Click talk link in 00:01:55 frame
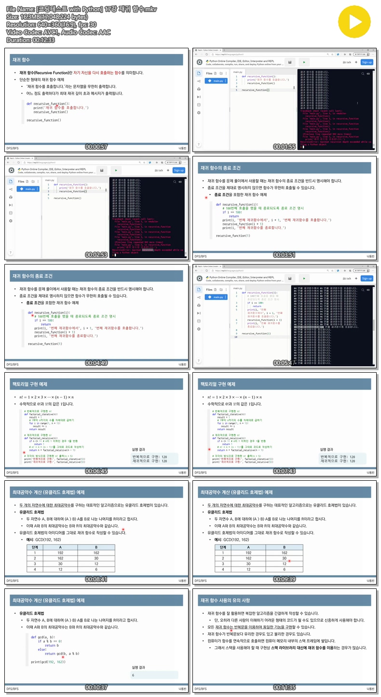381x697 pixels. (x=347, y=62)
